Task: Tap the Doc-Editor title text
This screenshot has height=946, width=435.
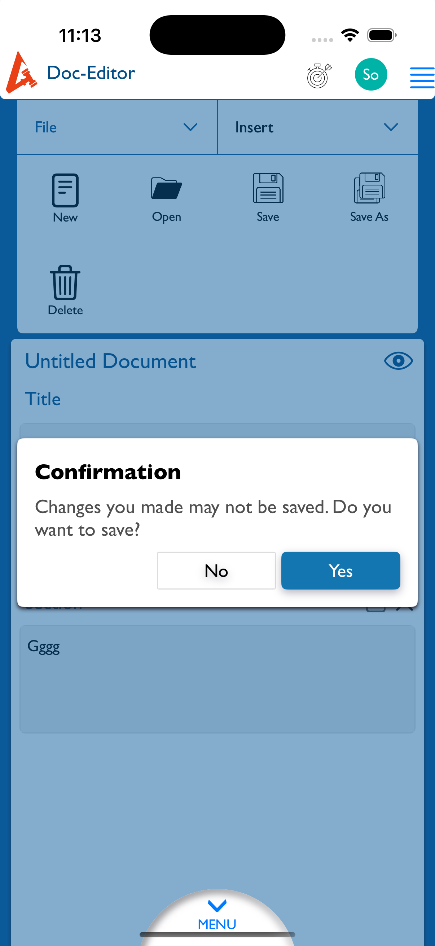Action: [x=91, y=73]
